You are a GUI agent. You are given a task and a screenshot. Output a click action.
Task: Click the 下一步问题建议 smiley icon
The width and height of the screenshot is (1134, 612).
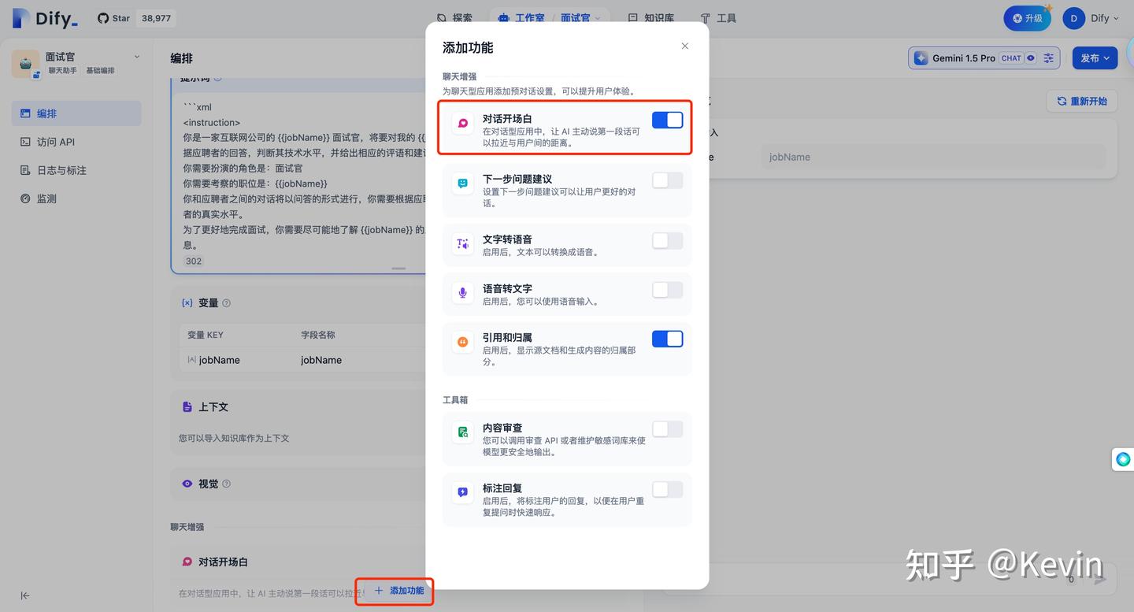click(x=463, y=184)
